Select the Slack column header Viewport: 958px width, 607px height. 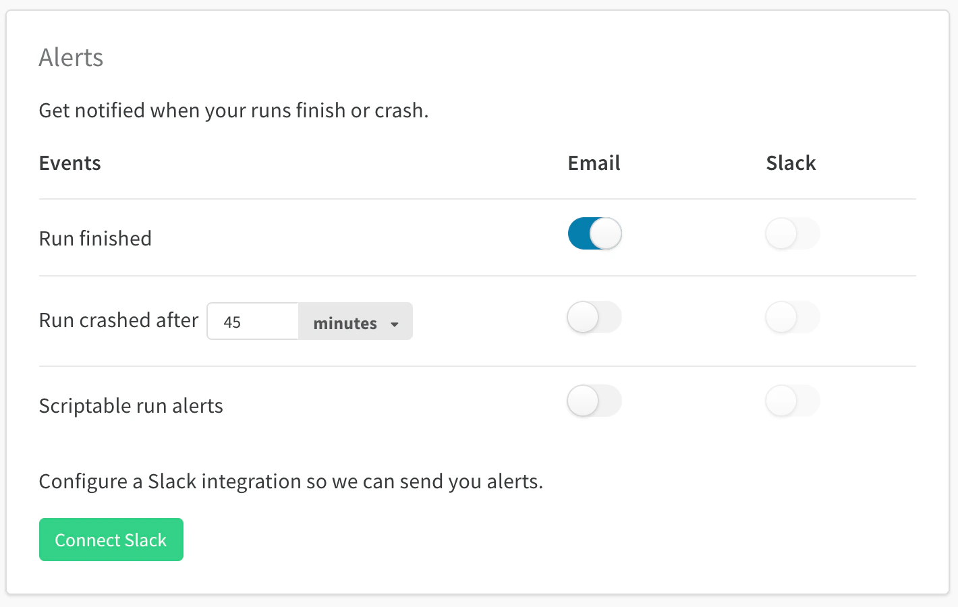[790, 163]
